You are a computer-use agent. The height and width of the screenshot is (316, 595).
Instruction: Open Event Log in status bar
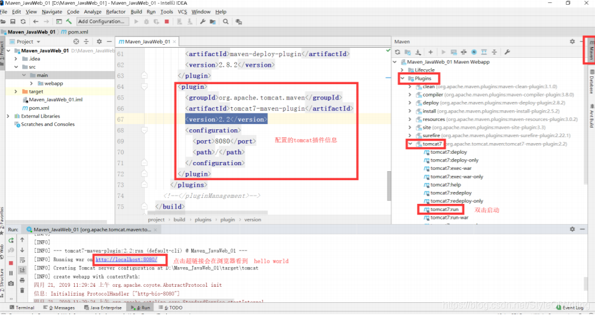click(x=569, y=308)
